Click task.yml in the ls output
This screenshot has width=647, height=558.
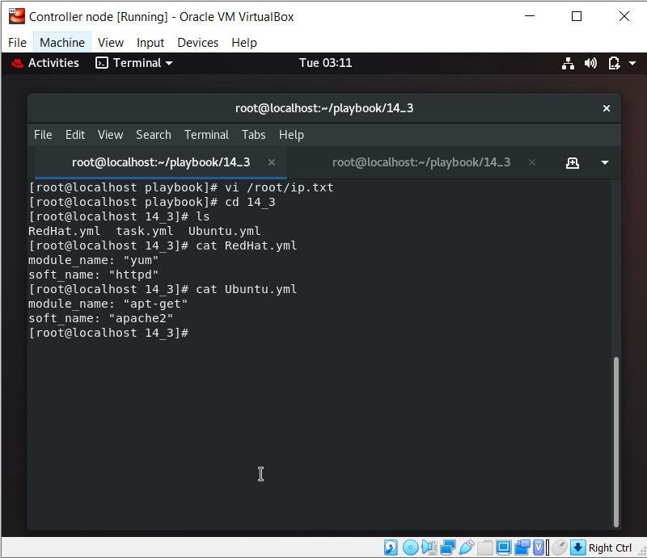click(x=144, y=231)
